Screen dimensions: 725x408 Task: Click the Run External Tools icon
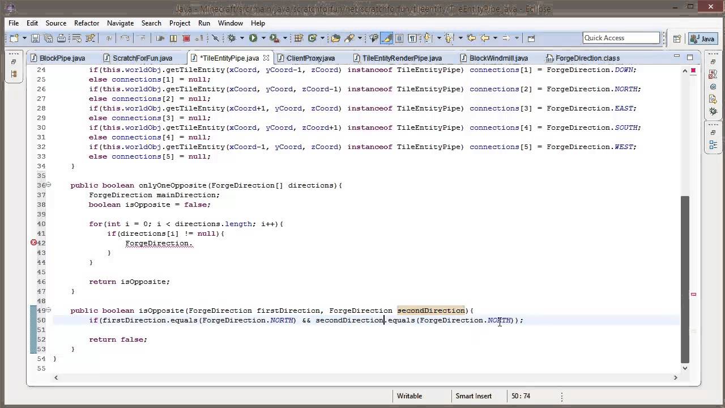275,38
